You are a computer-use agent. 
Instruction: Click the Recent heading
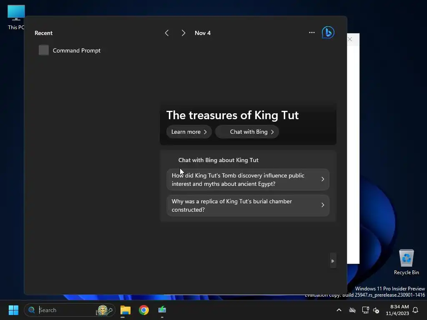tap(43, 33)
